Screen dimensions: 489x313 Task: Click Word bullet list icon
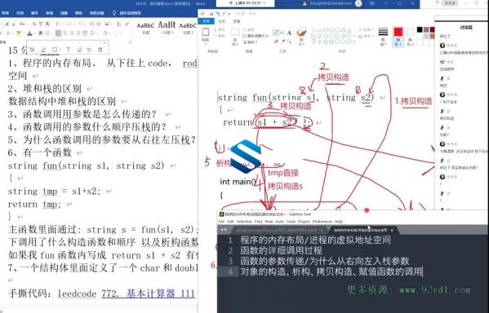point(58,24)
